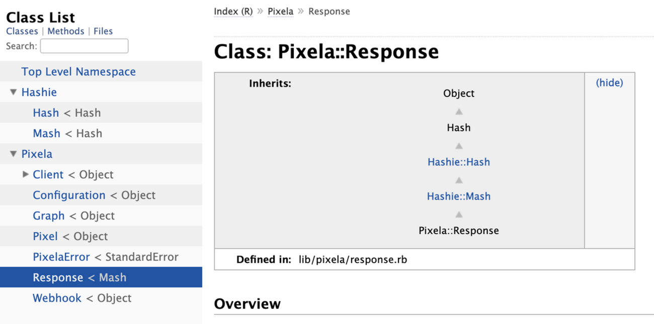This screenshot has width=654, height=324.
Task: Collapse the Pixela namespace tree arrow
Action: tap(13, 154)
